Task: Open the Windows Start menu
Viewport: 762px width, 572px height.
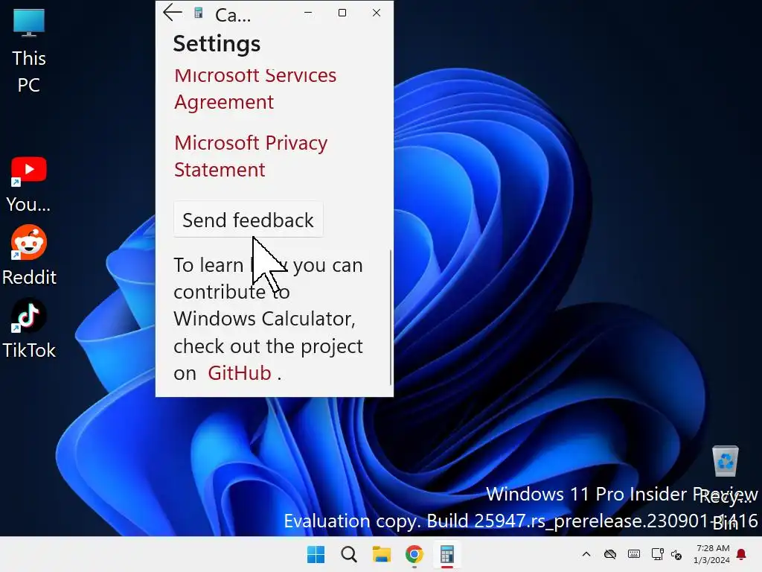Action: click(x=316, y=554)
